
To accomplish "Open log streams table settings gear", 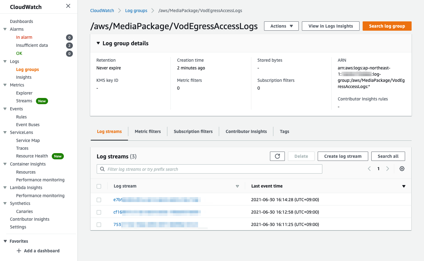I will [x=402, y=169].
